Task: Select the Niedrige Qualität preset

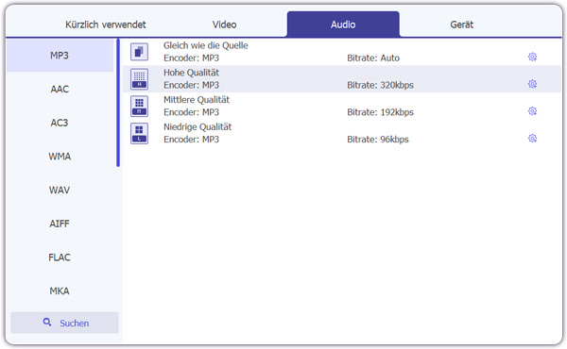Action: coord(342,133)
